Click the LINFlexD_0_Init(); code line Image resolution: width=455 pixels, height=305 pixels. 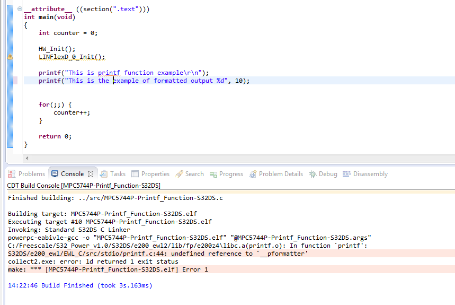pos(72,57)
